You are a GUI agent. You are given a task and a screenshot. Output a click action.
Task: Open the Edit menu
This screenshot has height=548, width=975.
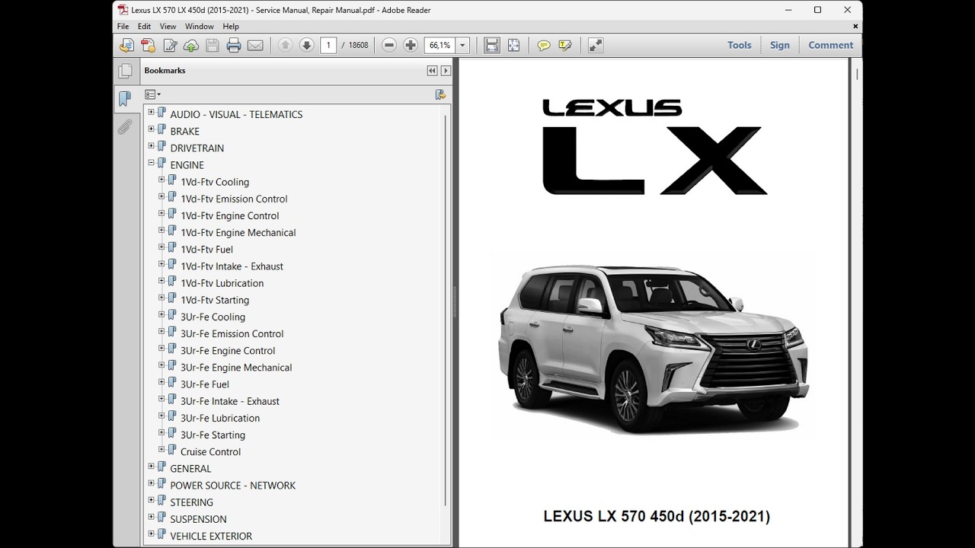144,27
